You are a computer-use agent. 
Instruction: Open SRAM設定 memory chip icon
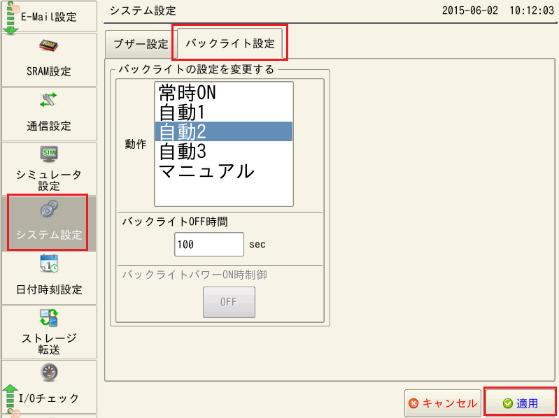[48, 47]
